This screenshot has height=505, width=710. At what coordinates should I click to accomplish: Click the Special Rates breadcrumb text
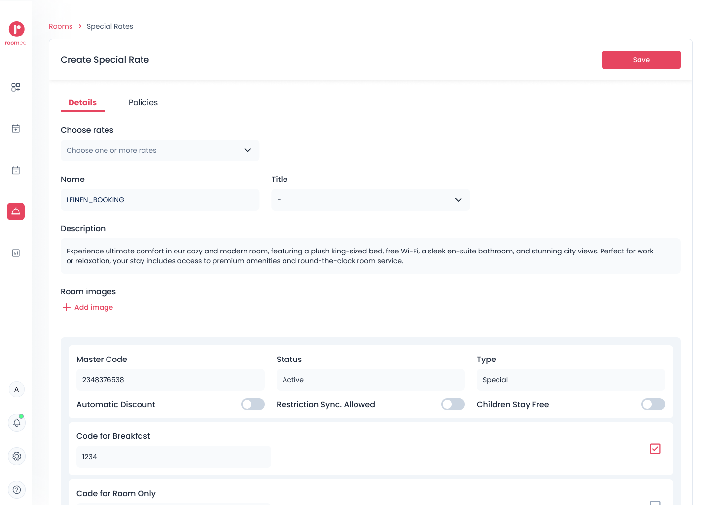click(110, 26)
